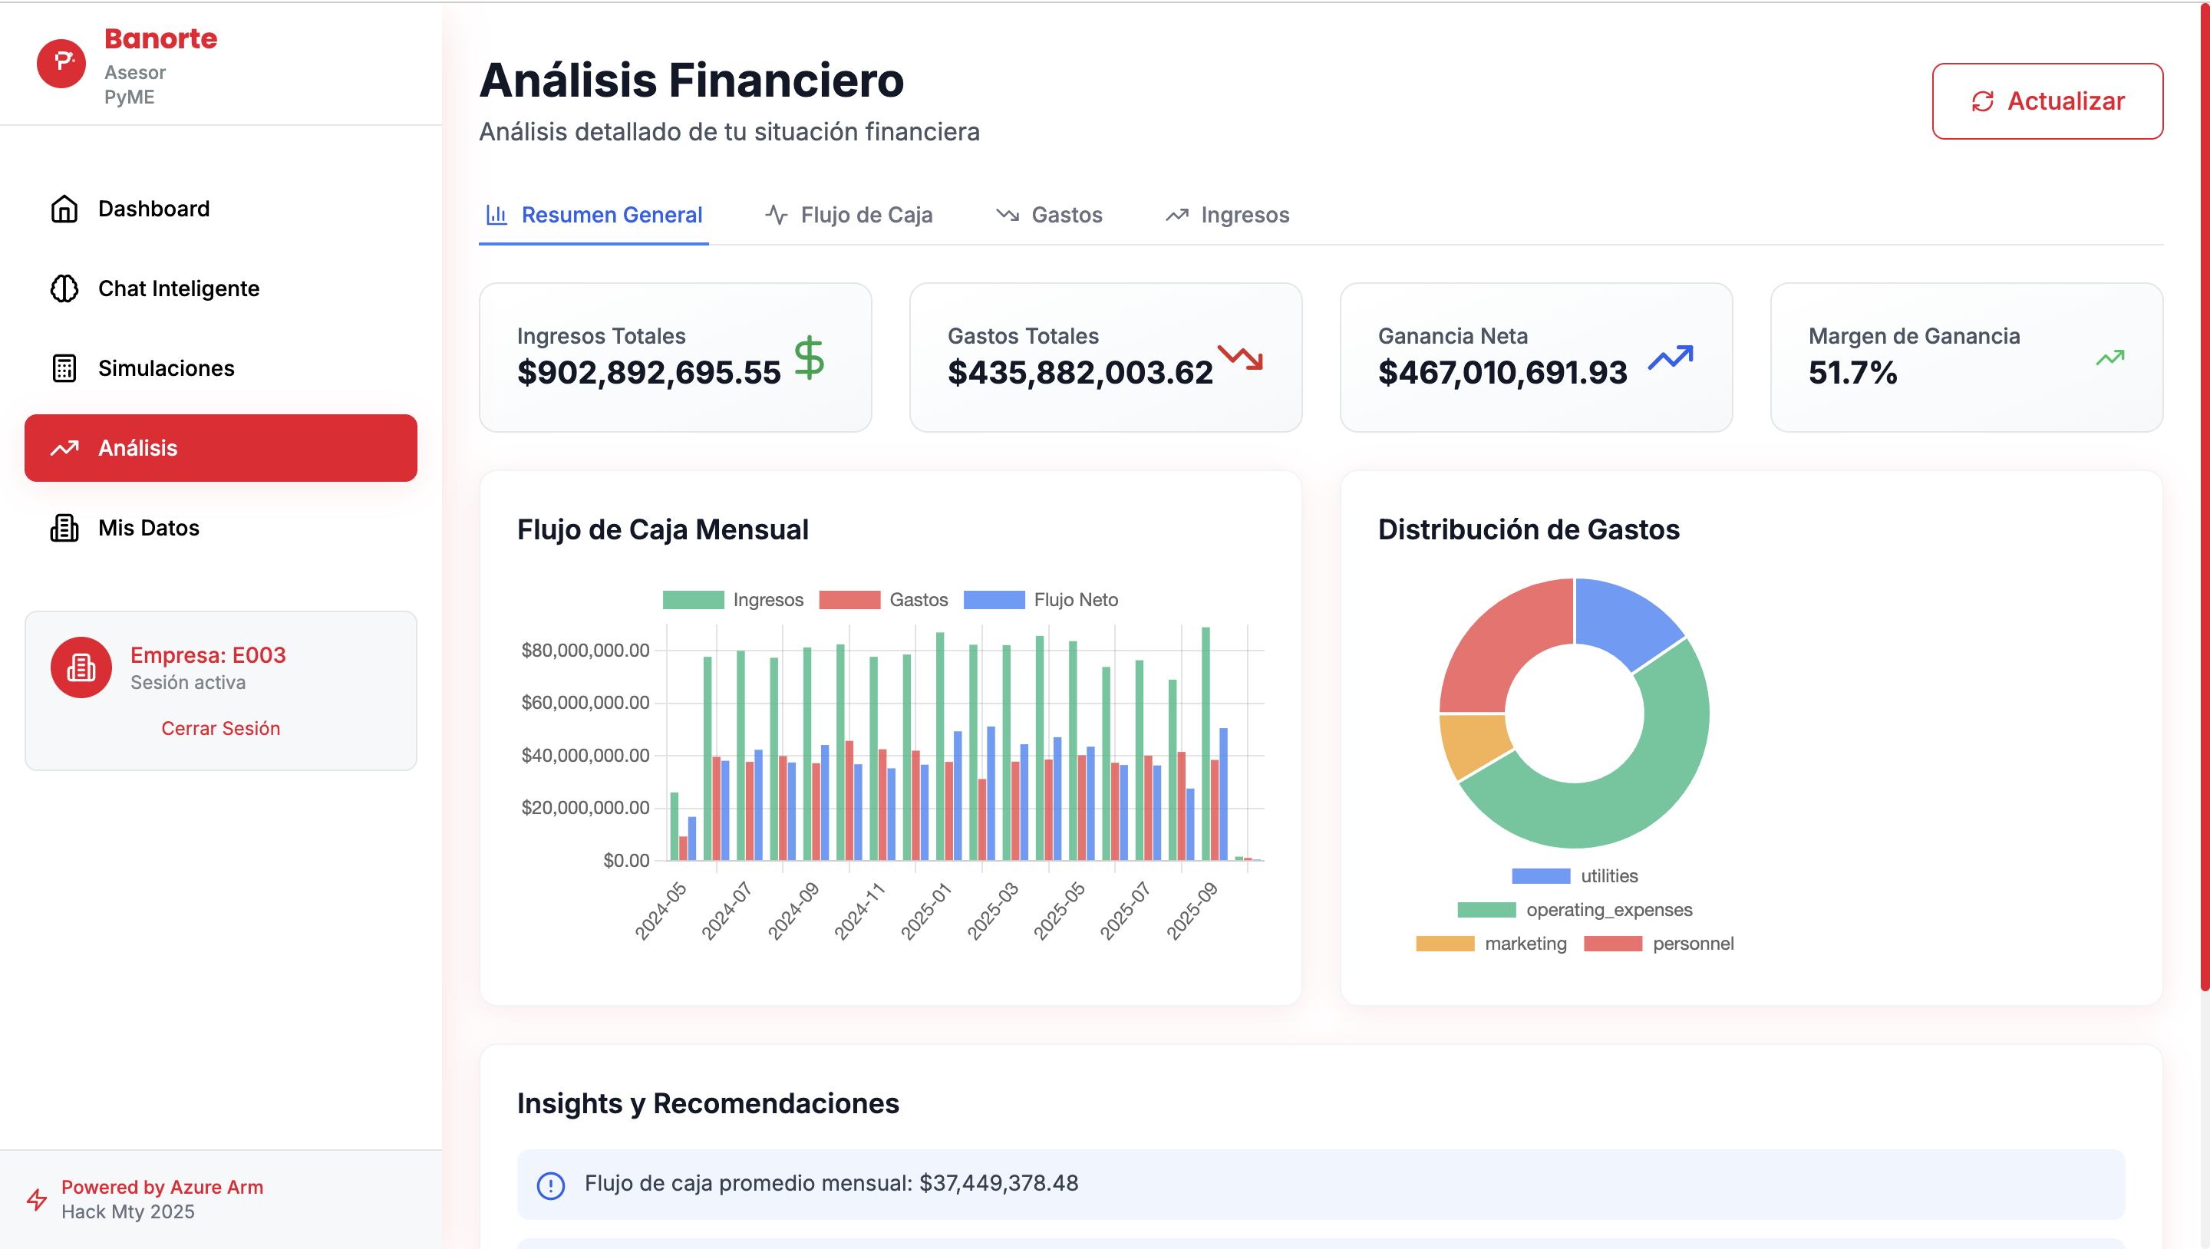
Task: Click the Cerrar Sesión link
Action: point(220,728)
